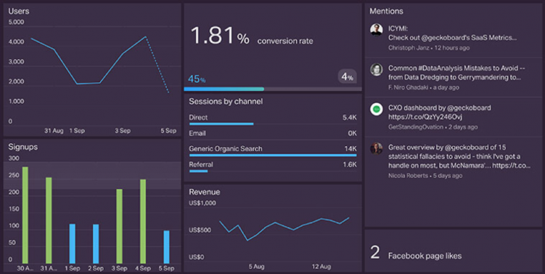
Task: Click the Sessions by channel title
Action: [226, 102]
